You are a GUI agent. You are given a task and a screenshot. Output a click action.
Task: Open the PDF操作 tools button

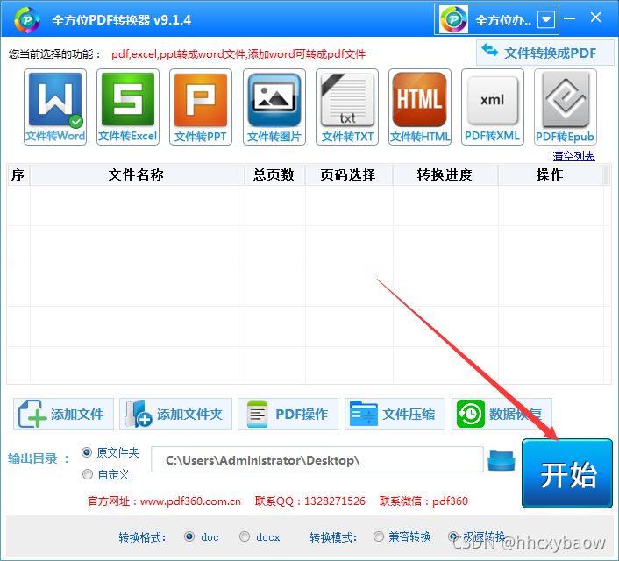pos(288,414)
